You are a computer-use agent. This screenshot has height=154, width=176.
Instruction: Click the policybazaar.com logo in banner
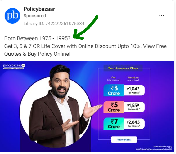point(14,66)
